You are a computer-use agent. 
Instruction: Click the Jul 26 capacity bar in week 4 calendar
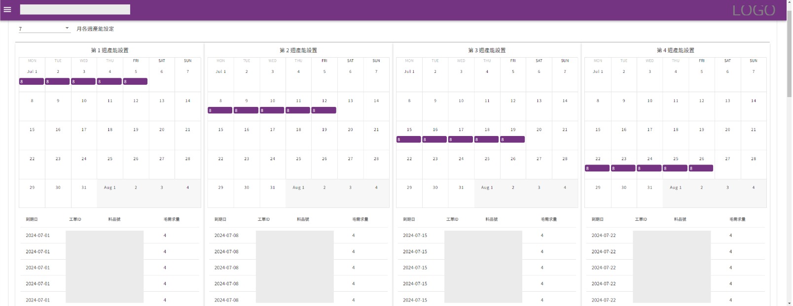(x=701, y=169)
